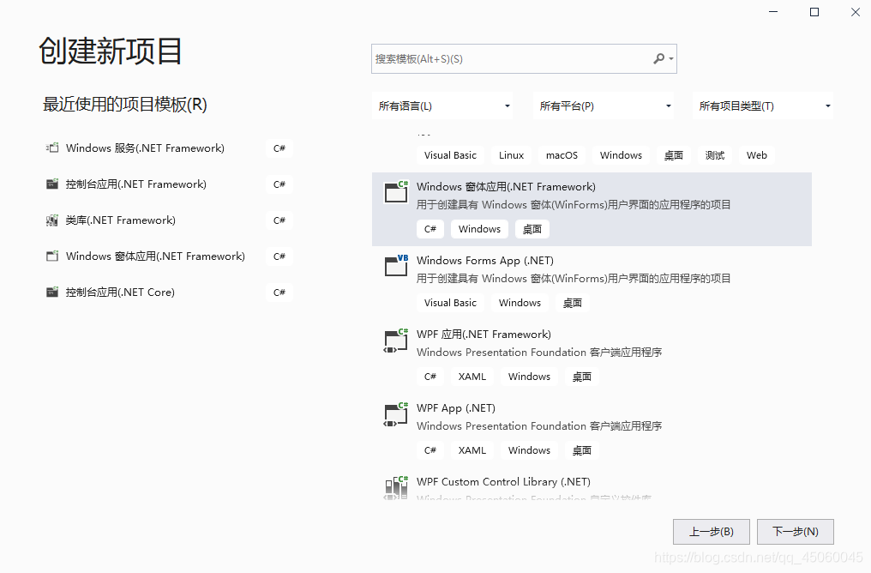
Task: Open the search options dropdown arrow
Action: [671, 59]
